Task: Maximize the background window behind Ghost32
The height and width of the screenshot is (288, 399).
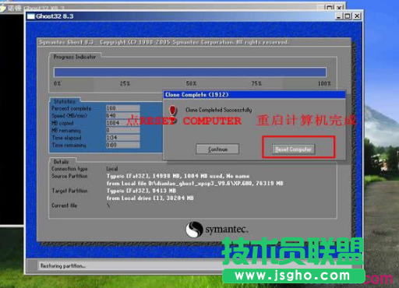Action: pyautogui.click(x=329, y=8)
